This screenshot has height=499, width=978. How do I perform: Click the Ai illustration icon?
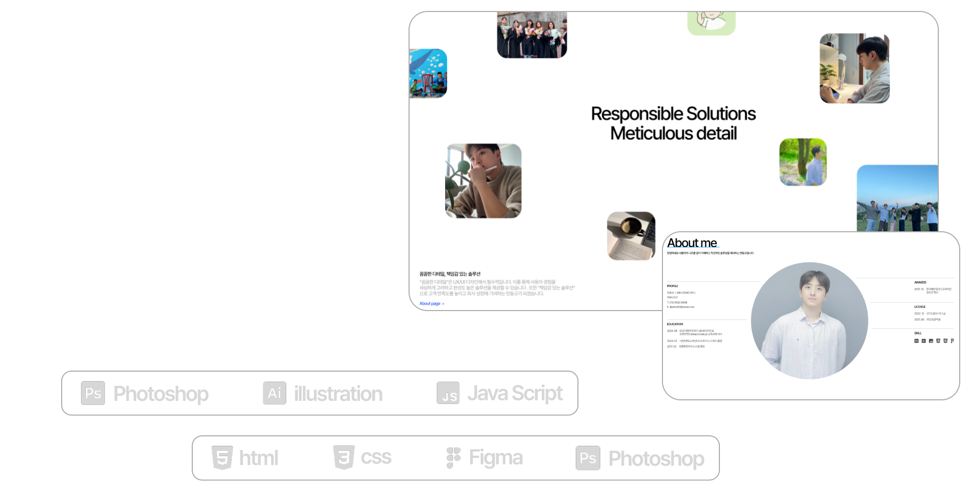pyautogui.click(x=274, y=393)
